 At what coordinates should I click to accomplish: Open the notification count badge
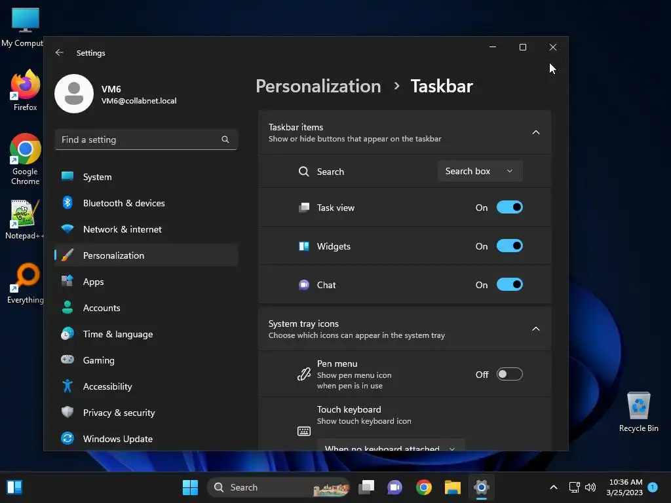pos(653,487)
